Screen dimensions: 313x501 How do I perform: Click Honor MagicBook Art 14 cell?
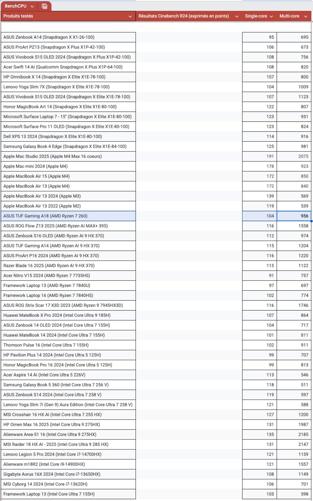(68, 107)
